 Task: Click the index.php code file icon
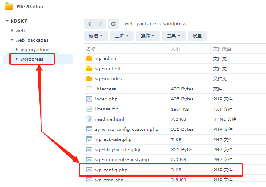89,99
